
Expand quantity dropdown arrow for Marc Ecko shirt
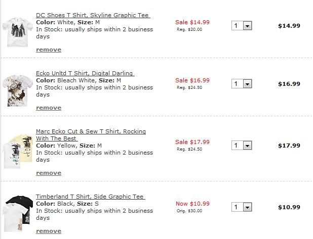[247, 146]
